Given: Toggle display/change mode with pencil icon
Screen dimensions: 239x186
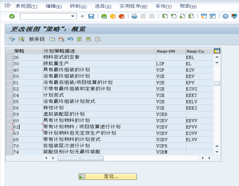Looking at the screenshot, I should (x=12, y=39).
